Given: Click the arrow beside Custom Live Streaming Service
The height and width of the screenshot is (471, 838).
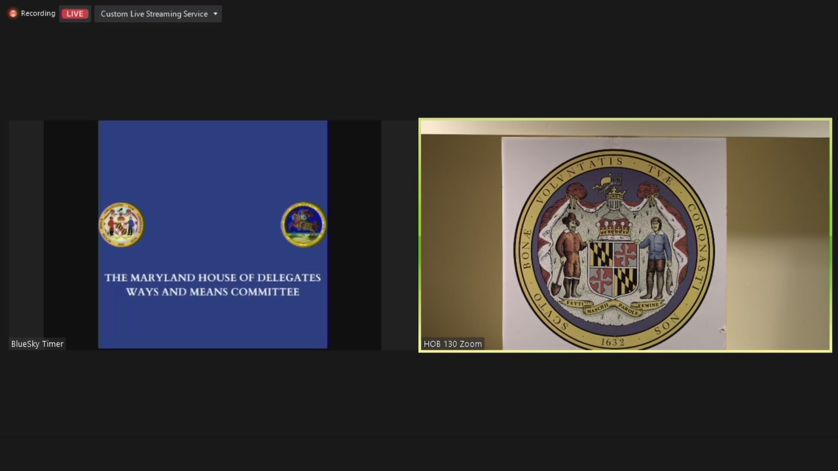Looking at the screenshot, I should pos(215,14).
